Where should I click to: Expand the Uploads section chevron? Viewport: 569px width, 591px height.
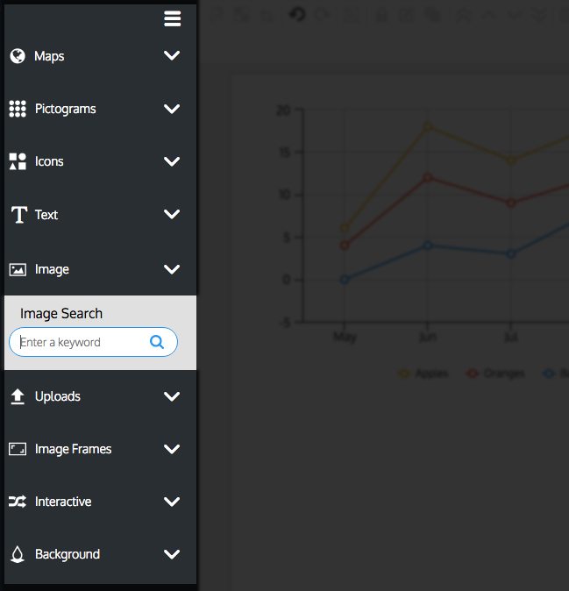click(172, 396)
